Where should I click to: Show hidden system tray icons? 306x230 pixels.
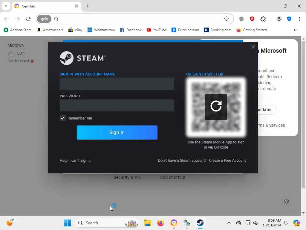tap(229, 223)
